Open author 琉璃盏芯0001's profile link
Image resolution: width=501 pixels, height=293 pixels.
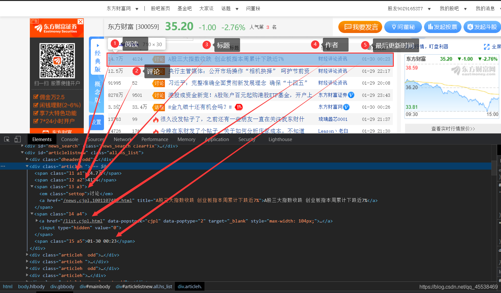[333, 119]
